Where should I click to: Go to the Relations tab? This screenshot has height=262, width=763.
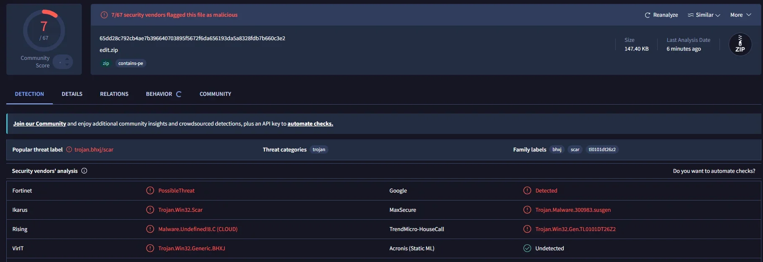pyautogui.click(x=114, y=94)
